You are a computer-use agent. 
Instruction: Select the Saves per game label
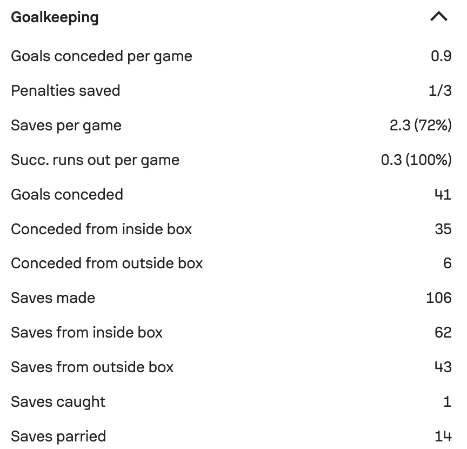66,126
